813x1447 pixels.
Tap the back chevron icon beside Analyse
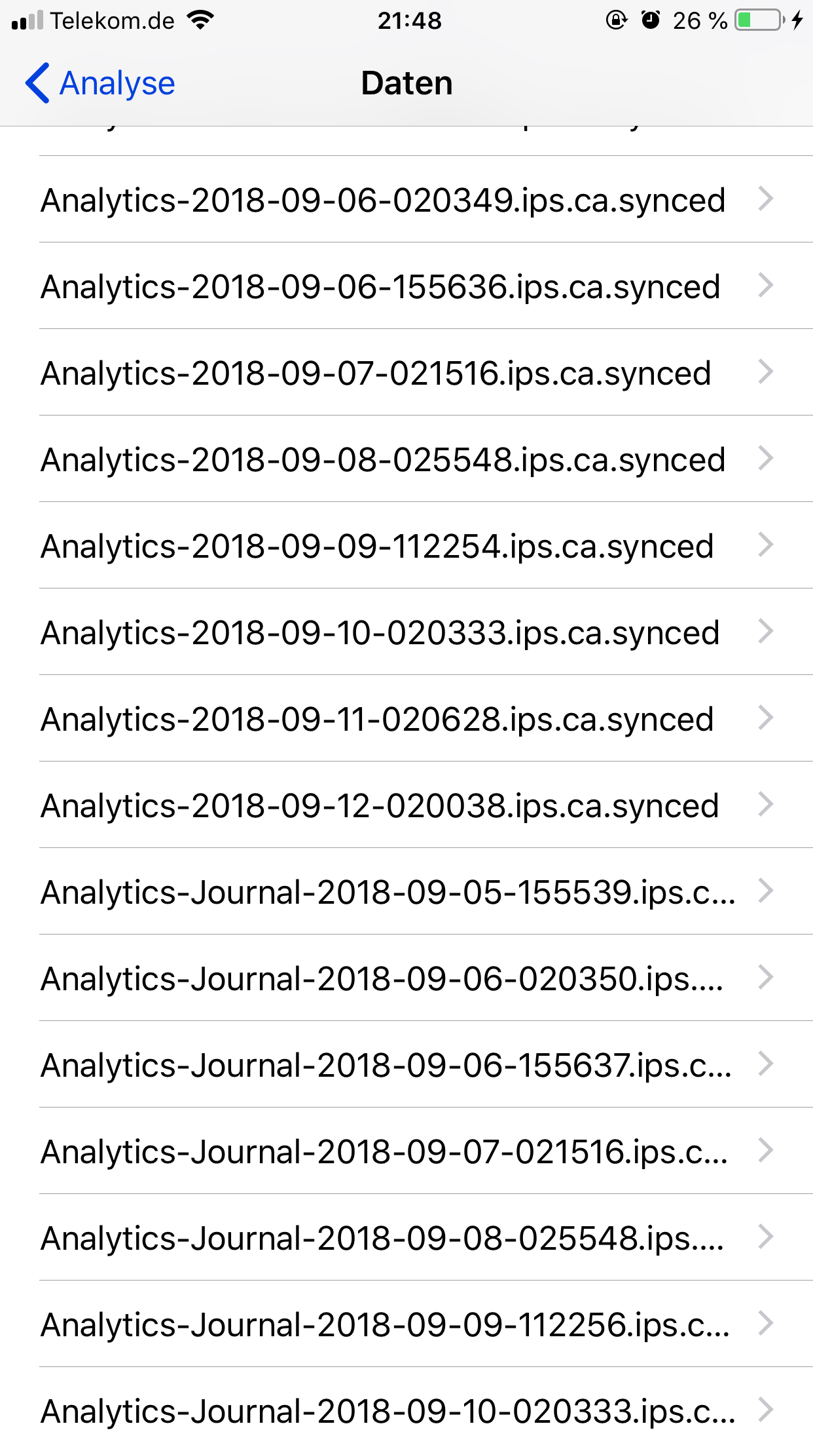(x=37, y=83)
